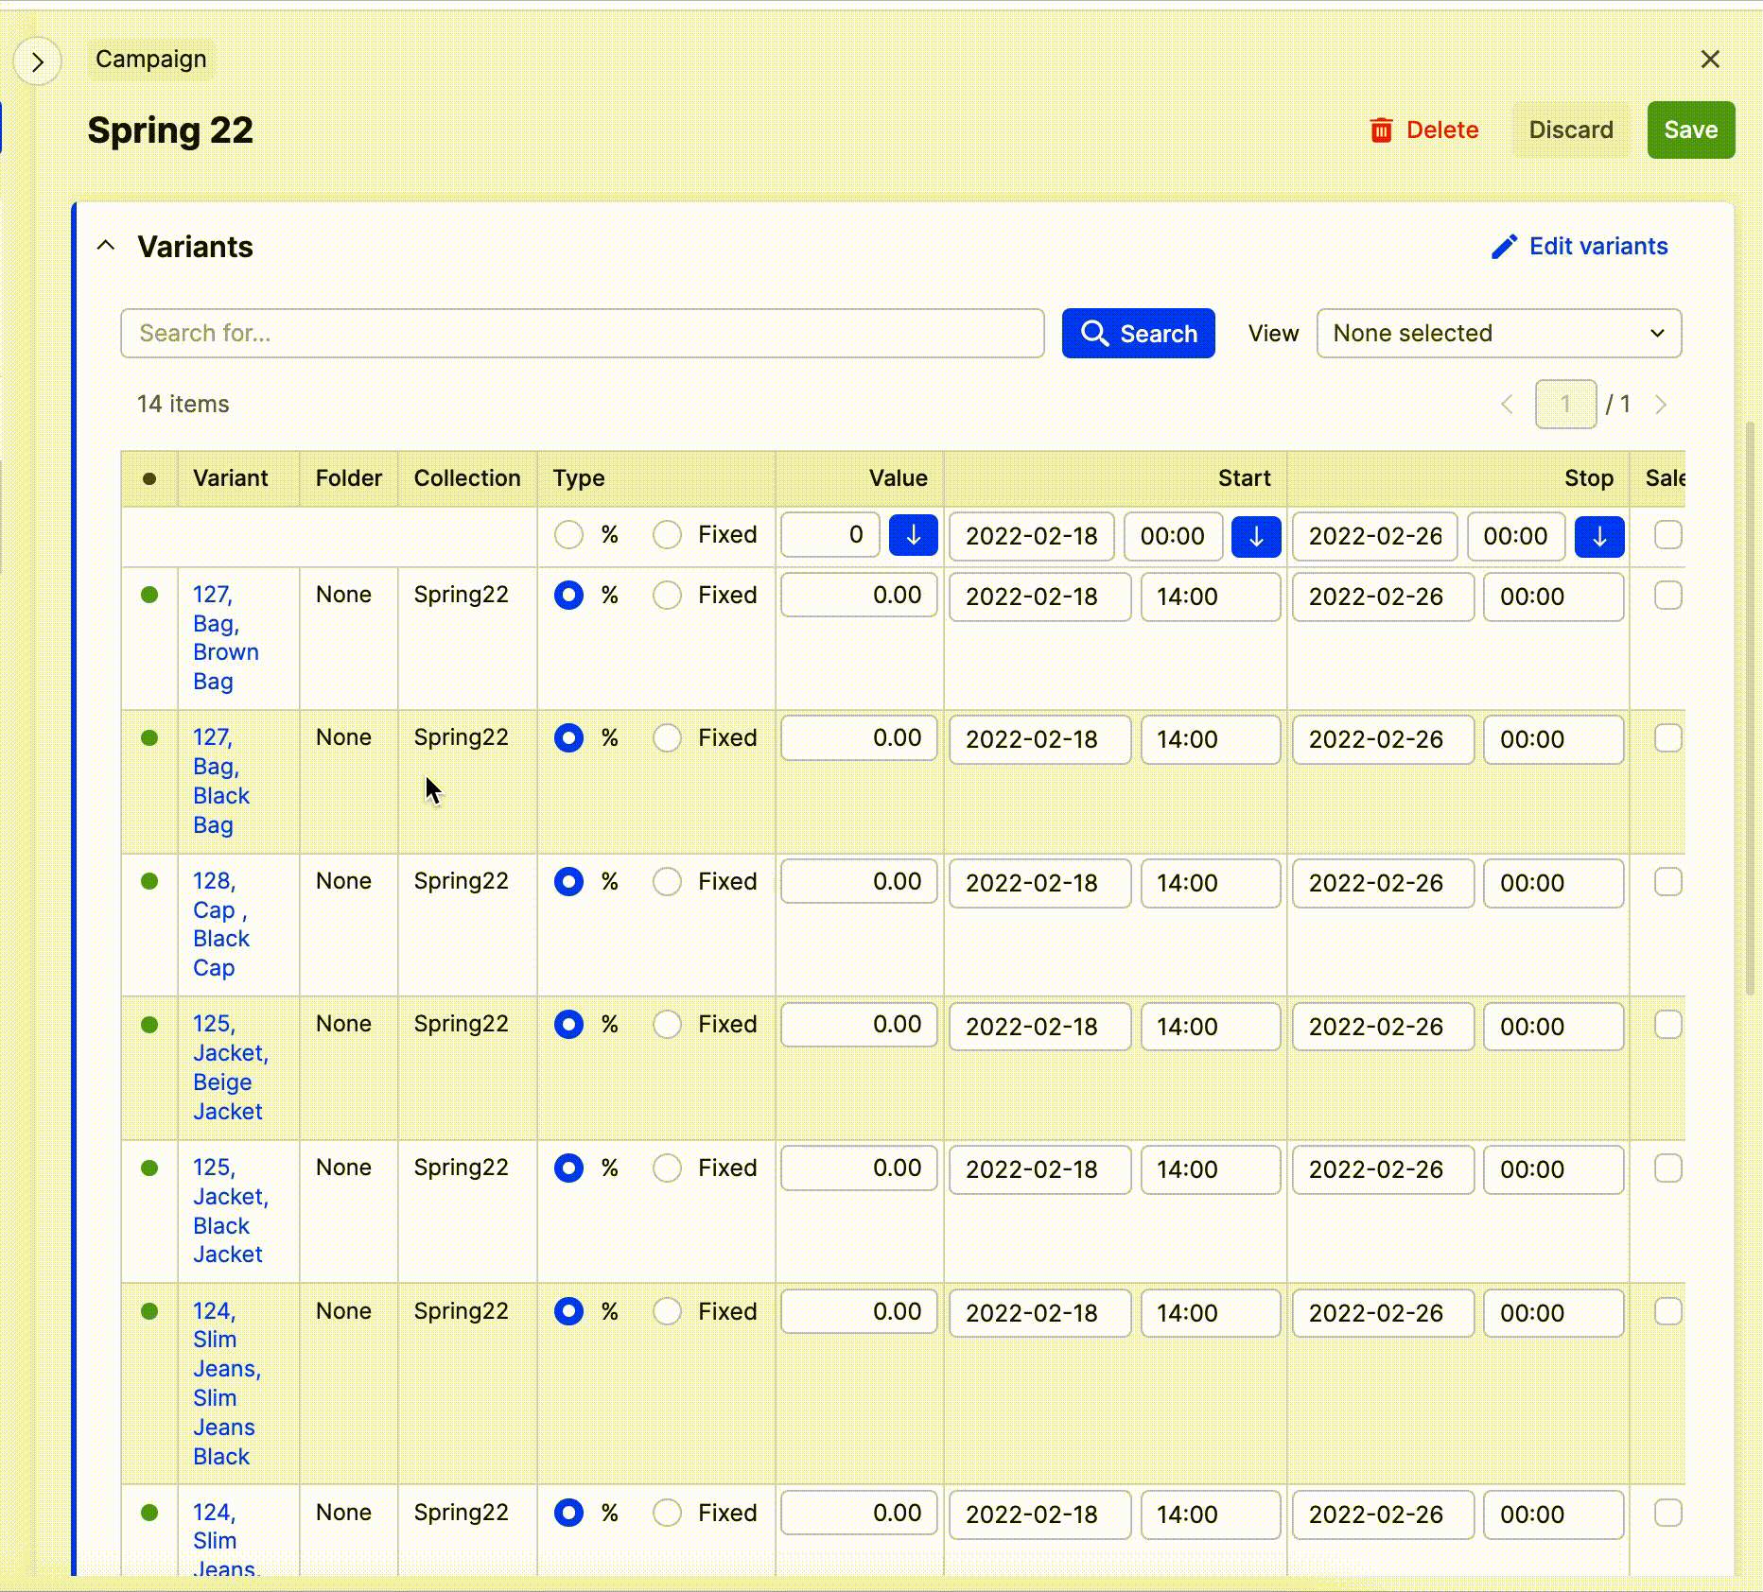
Task: Sort by the Variant column header
Action: pyautogui.click(x=230, y=478)
